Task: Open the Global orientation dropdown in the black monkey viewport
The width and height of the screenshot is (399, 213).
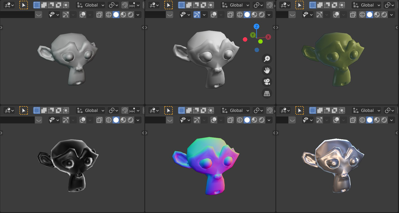Action: pyautogui.click(x=91, y=110)
